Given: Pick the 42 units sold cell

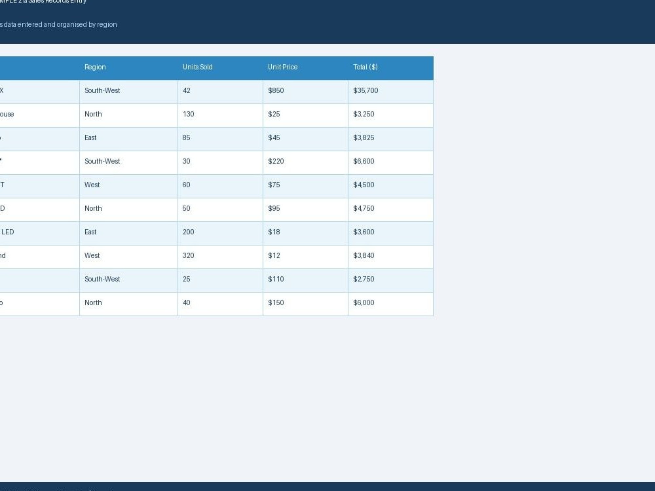Looking at the screenshot, I should tap(221, 92).
